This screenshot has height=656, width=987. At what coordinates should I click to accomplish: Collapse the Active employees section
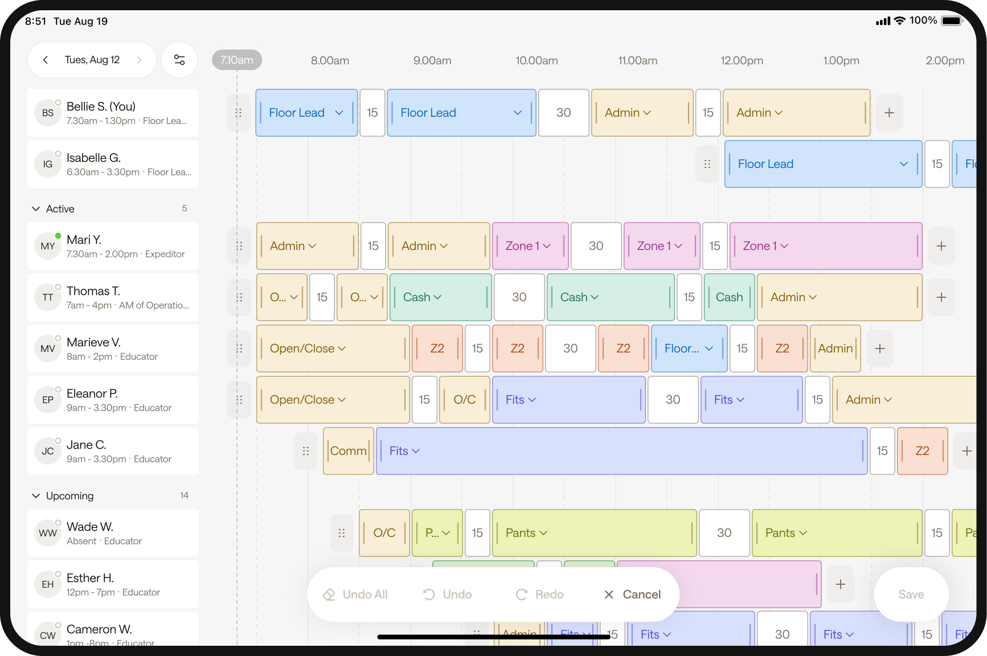36,209
